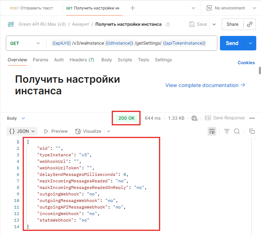Click the Save disk icon

click(x=192, y=24)
